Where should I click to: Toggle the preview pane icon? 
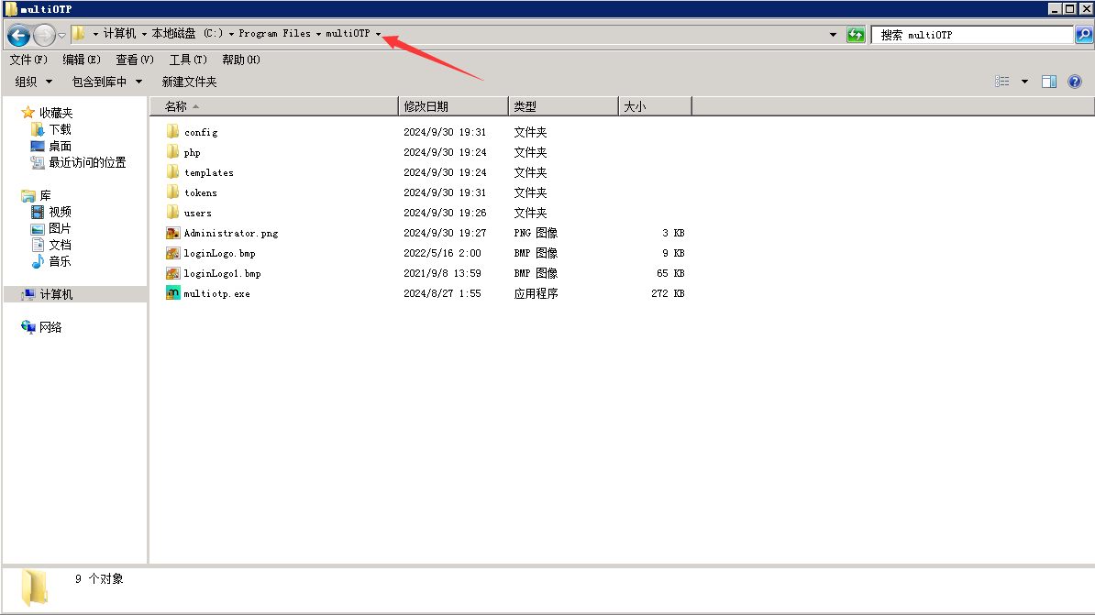tap(1049, 82)
